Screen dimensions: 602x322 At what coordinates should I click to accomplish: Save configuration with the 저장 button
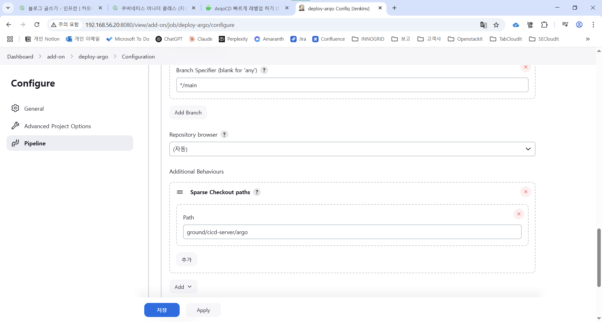162,310
